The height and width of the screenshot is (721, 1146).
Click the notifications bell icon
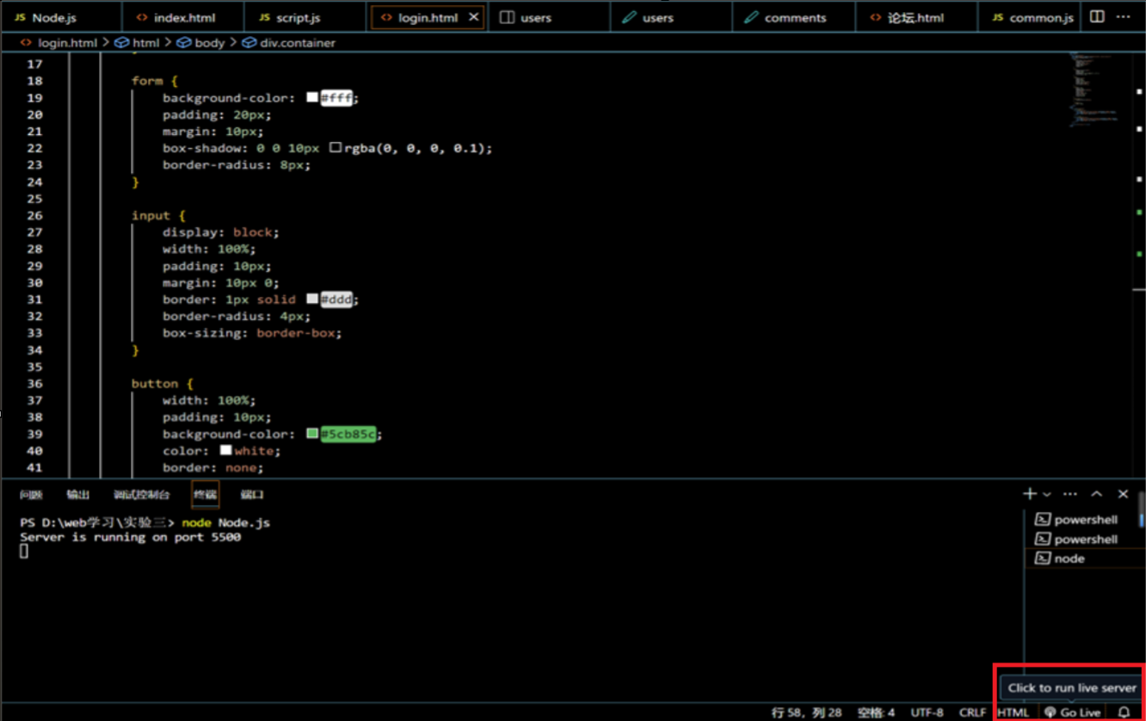(1124, 712)
